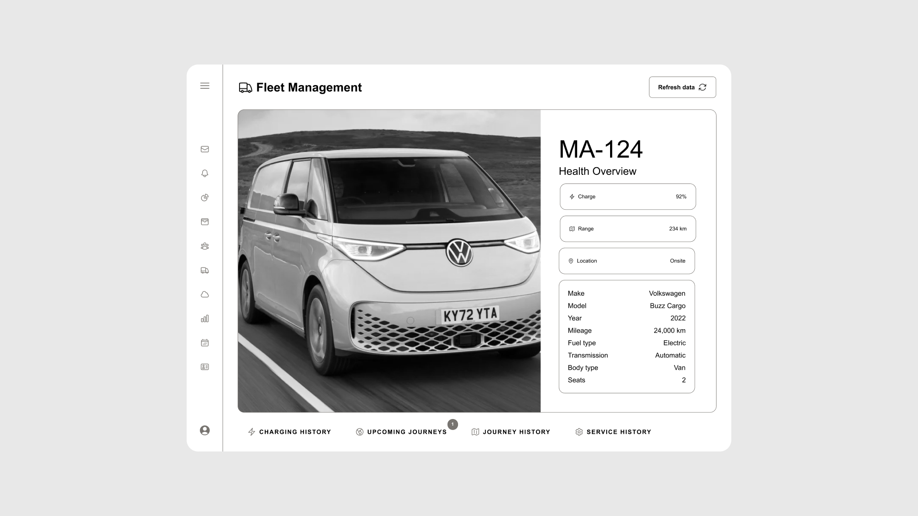The height and width of the screenshot is (516, 918).
Task: Open notifications via the bell icon
Action: (x=205, y=173)
